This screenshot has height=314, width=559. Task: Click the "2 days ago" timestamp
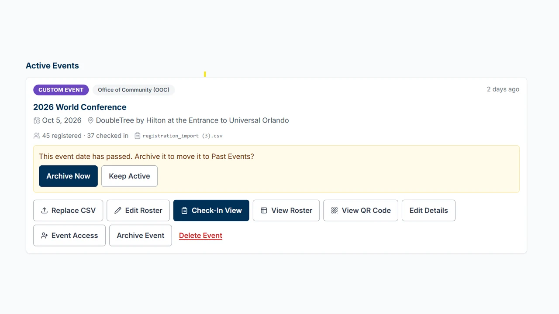point(503,89)
